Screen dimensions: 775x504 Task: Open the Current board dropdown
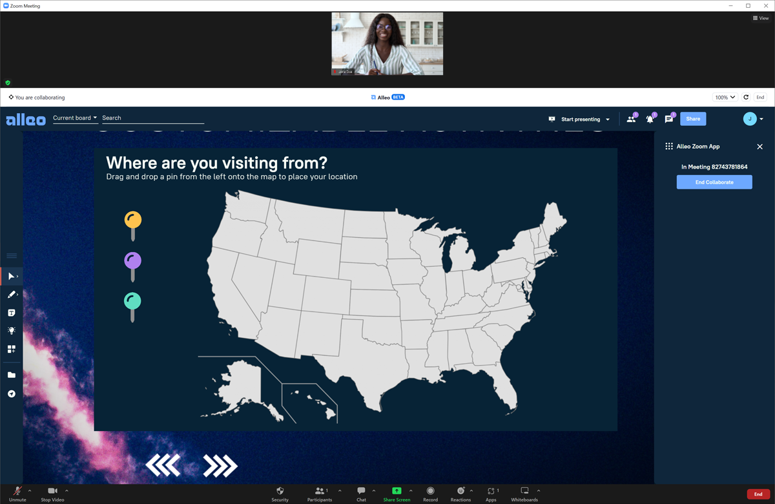75,118
